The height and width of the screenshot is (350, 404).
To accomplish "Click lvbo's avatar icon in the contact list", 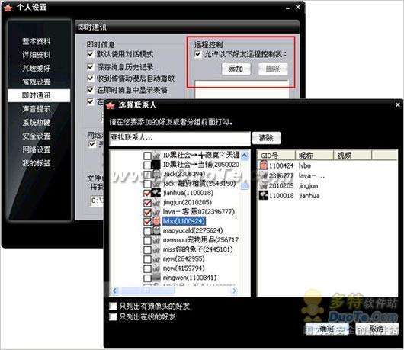I will 156,221.
